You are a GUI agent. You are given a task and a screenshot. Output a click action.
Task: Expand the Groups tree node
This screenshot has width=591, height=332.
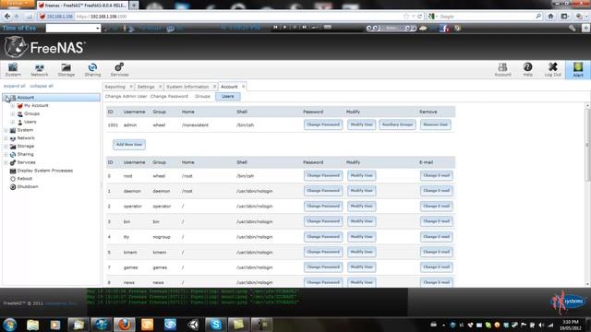click(x=12, y=113)
